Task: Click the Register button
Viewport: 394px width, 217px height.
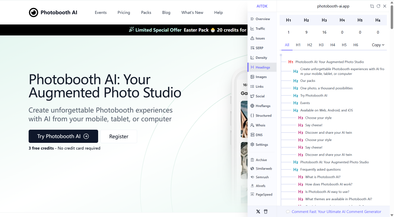Action: tap(119, 136)
